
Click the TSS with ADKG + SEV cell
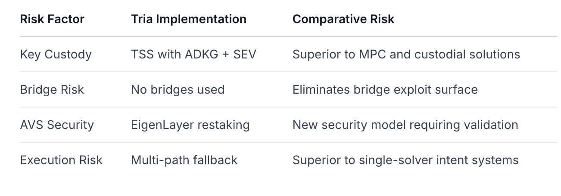tap(193, 55)
